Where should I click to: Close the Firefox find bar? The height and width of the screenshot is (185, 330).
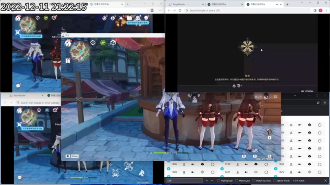pyautogui.click(x=325, y=180)
